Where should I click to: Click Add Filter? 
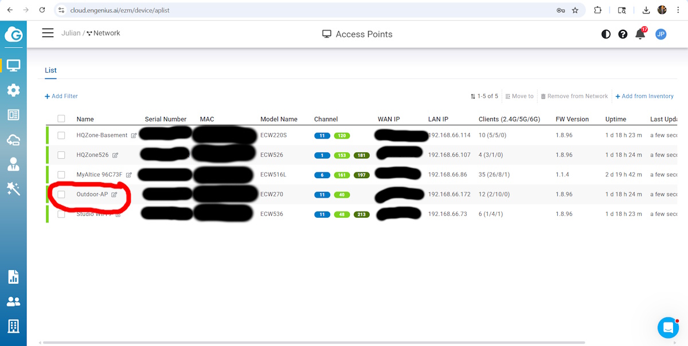pyautogui.click(x=61, y=96)
